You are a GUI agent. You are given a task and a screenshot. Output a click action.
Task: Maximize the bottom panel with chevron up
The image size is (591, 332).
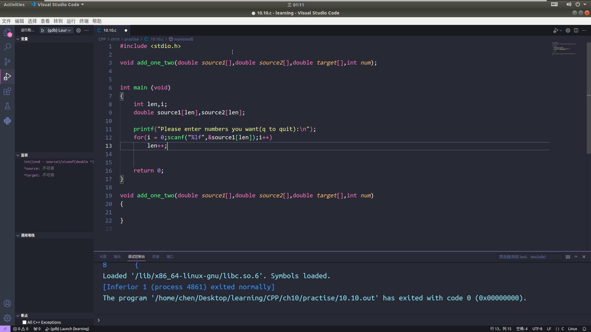(576, 257)
